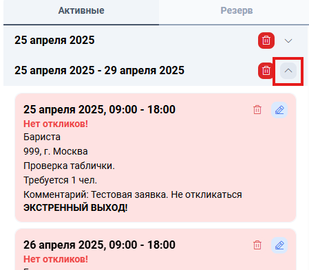Click Нет откликов! on 26 апреля card
309x270 pixels.
[56, 259]
